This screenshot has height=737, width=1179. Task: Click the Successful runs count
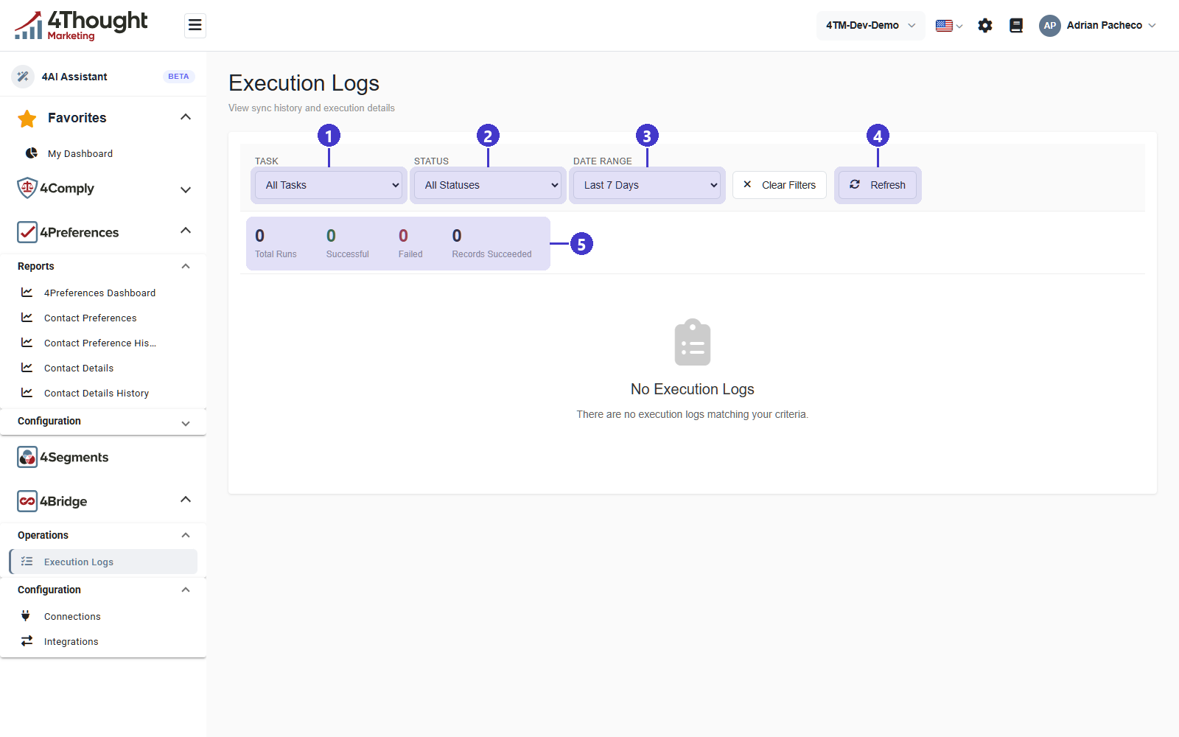click(331, 236)
